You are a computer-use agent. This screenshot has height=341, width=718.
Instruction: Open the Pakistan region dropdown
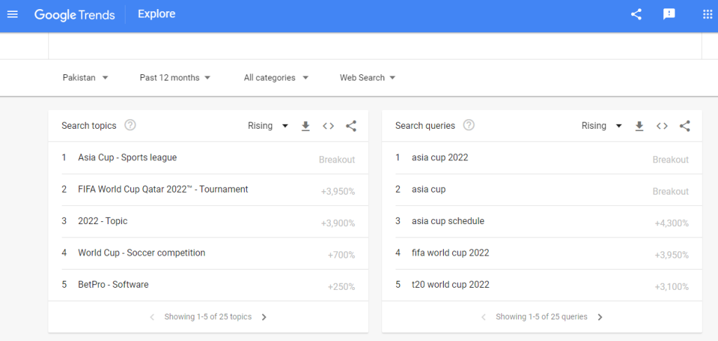tap(85, 78)
